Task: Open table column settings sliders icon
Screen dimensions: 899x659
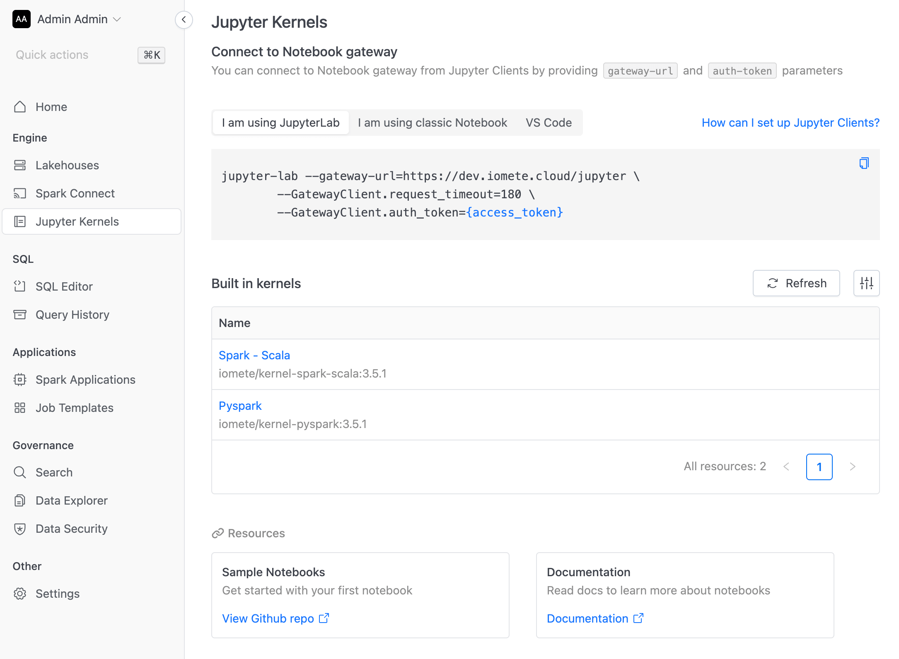Action: [866, 283]
